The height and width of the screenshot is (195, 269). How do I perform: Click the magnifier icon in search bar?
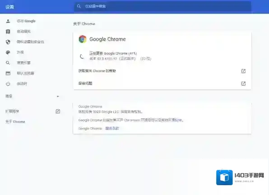(79, 6)
